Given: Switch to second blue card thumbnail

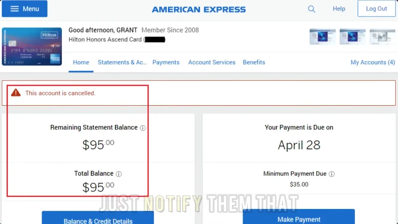Looking at the screenshot, I should click(352, 37).
